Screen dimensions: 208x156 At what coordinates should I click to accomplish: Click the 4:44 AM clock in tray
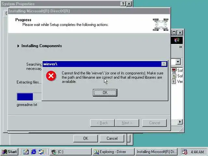(197, 152)
